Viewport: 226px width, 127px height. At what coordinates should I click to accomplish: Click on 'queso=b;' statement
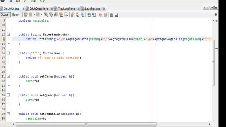[x=32, y=99]
